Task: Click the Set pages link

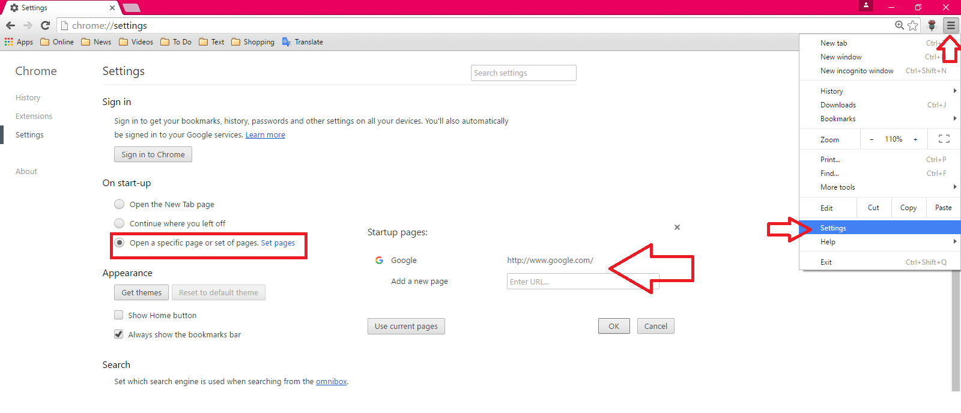Action: click(278, 243)
